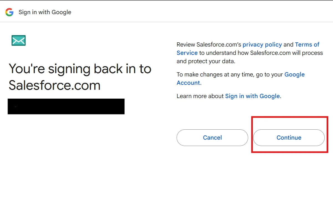The width and height of the screenshot is (333, 223).
Task: Click the redacted account email block
Action: coord(66,106)
